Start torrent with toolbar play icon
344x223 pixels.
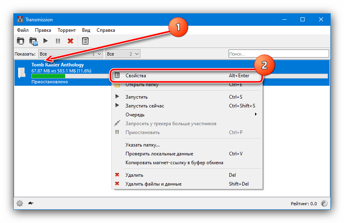[x=45, y=41]
